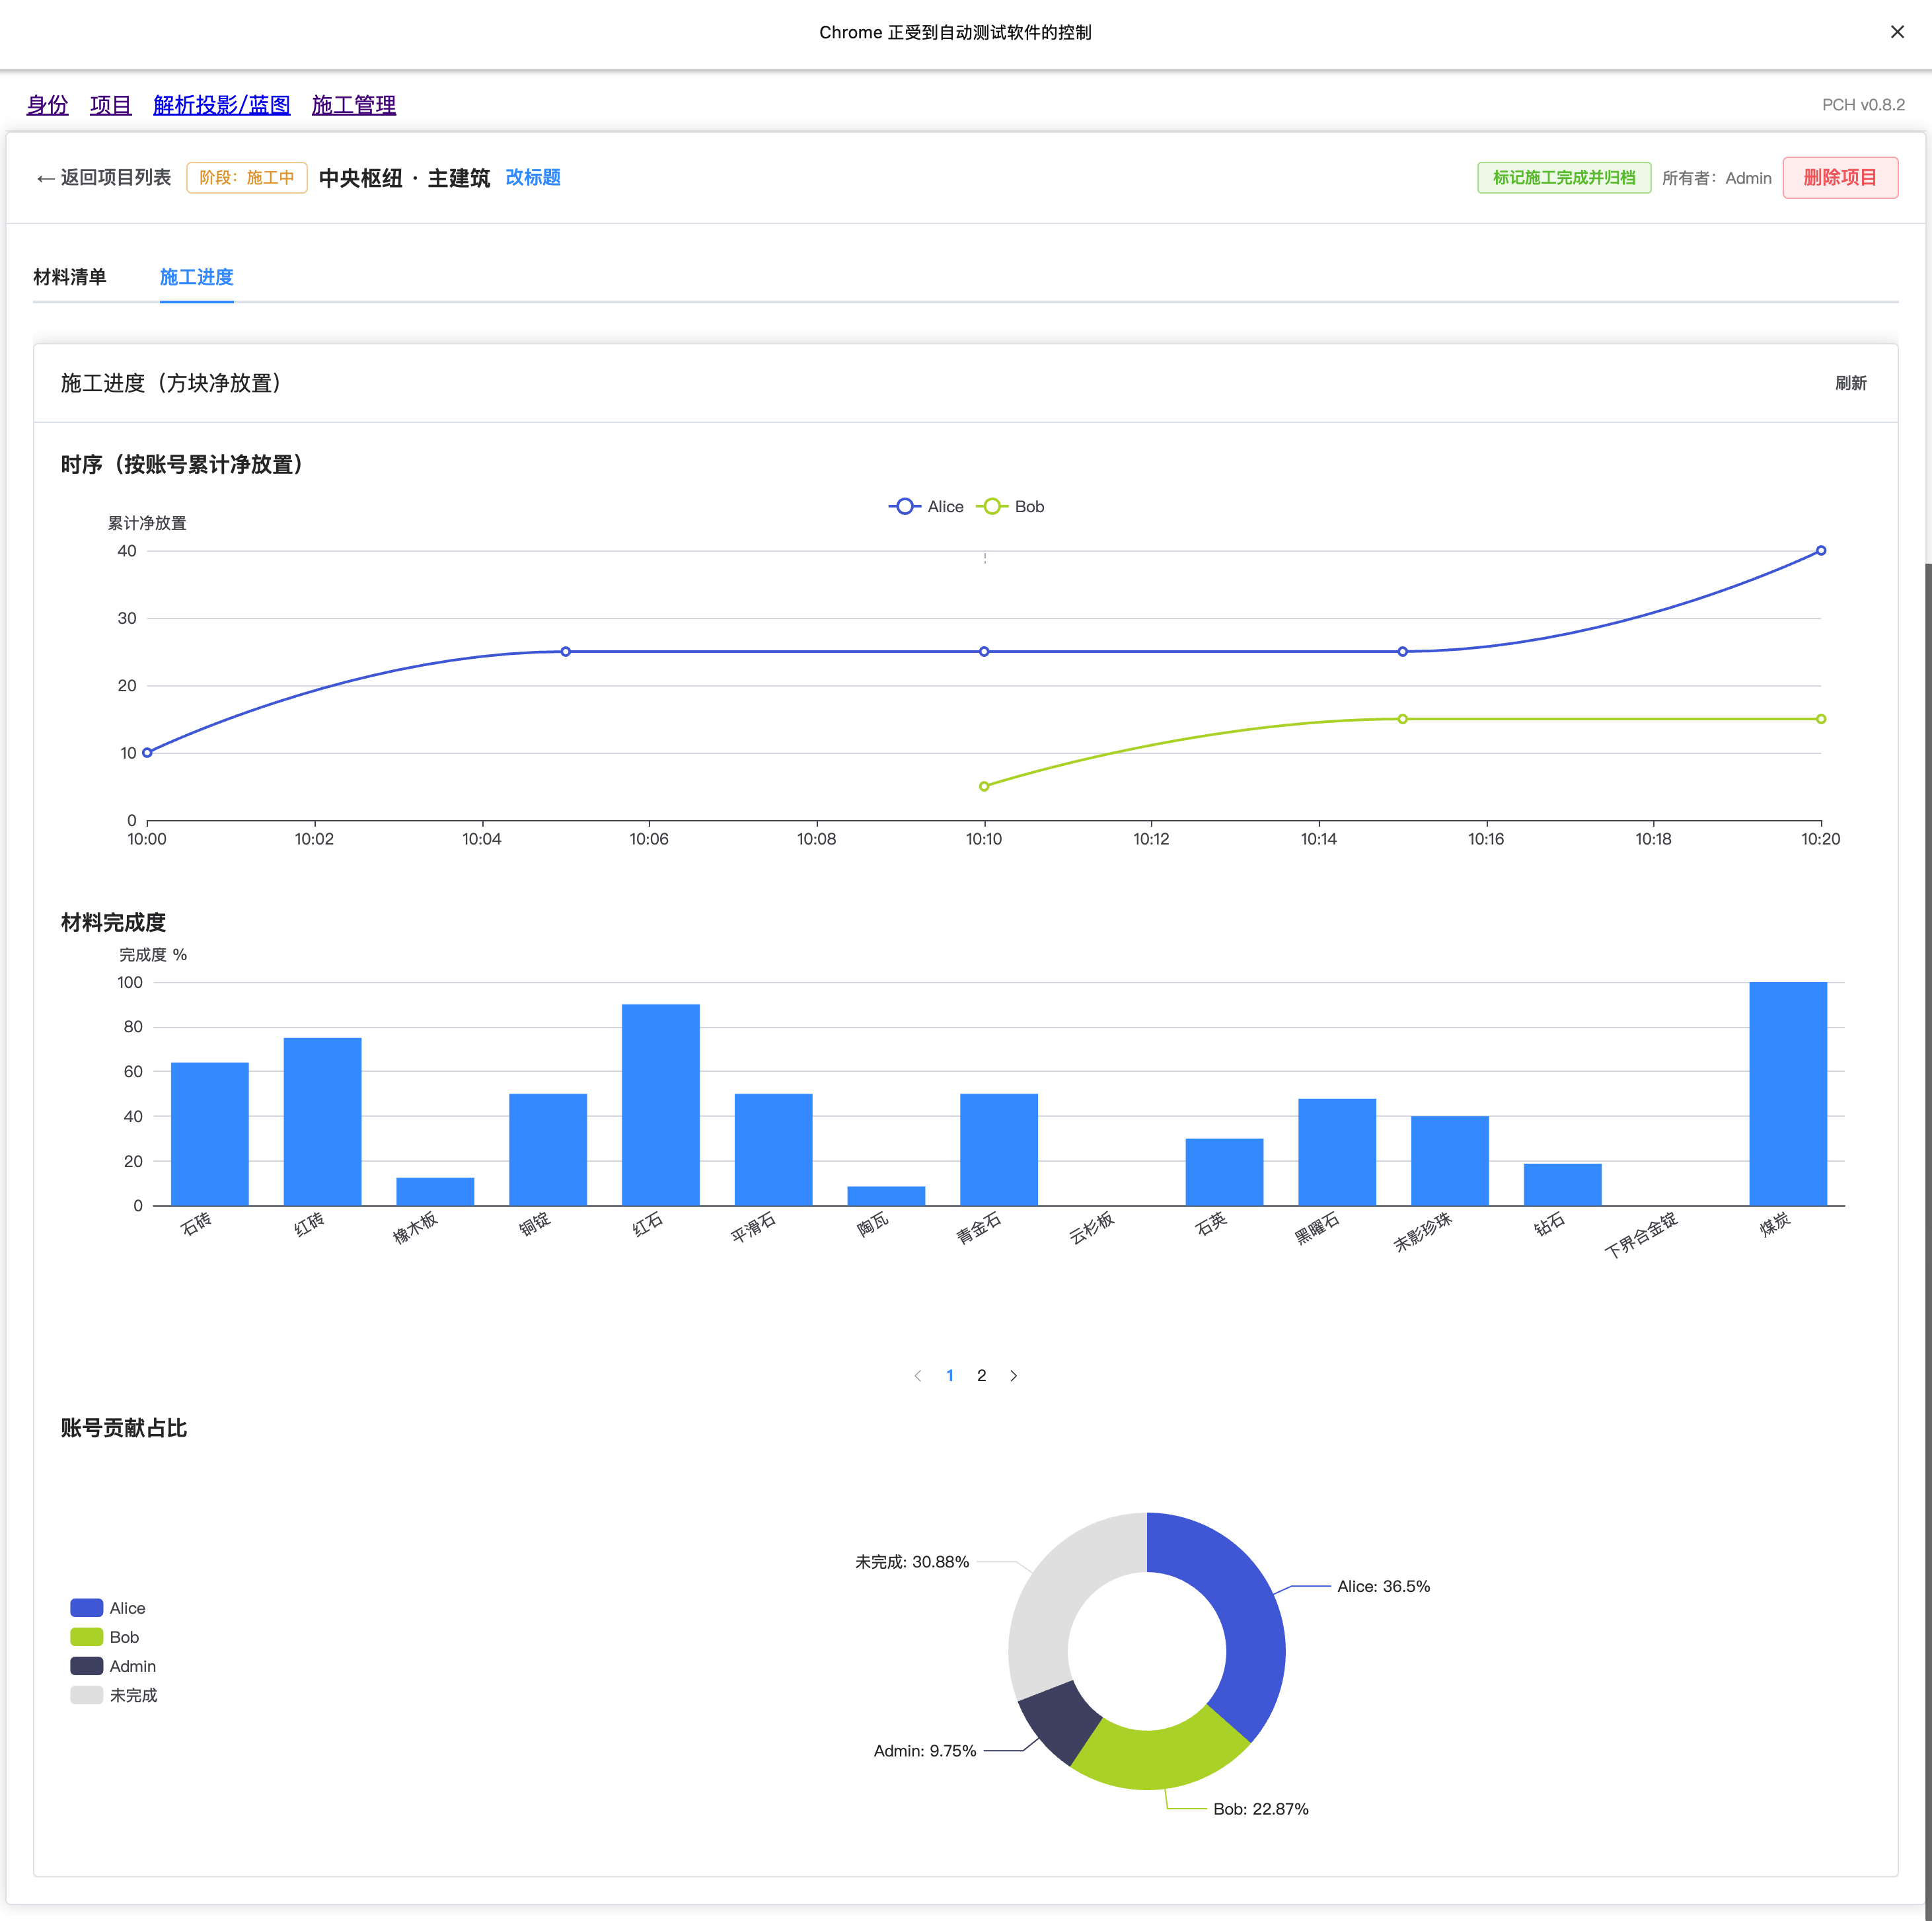
Task: Toggle Bob series in line chart legend
Action: click(x=1010, y=507)
